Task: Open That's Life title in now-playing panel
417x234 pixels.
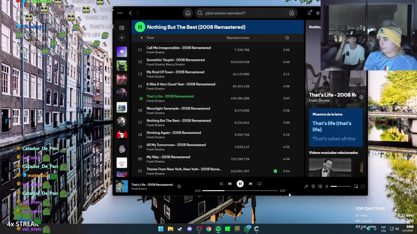Action: point(332,95)
